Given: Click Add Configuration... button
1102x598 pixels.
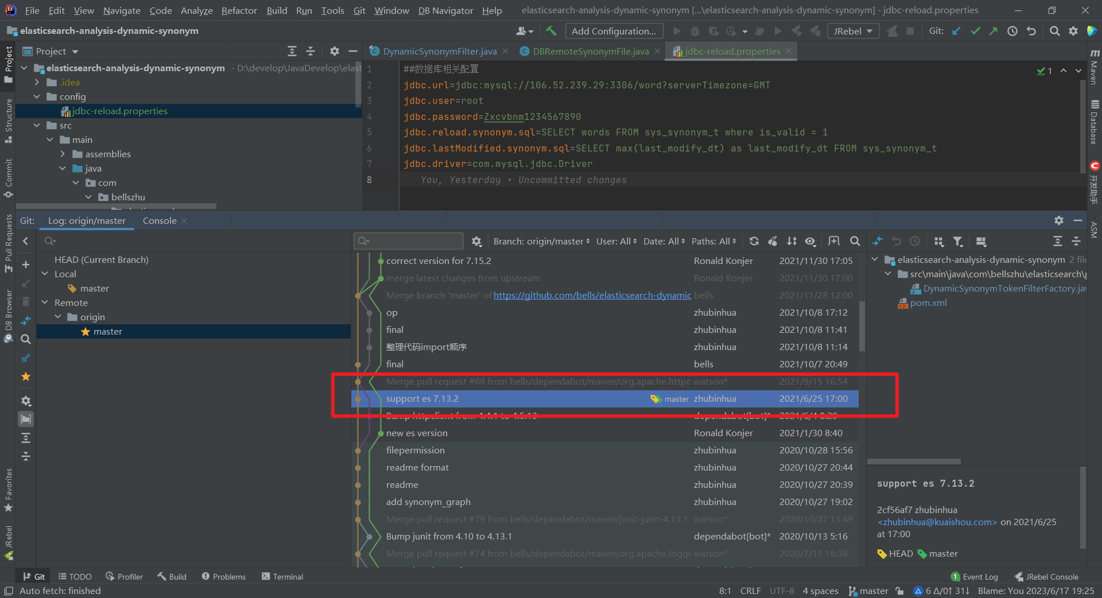Looking at the screenshot, I should pos(614,31).
